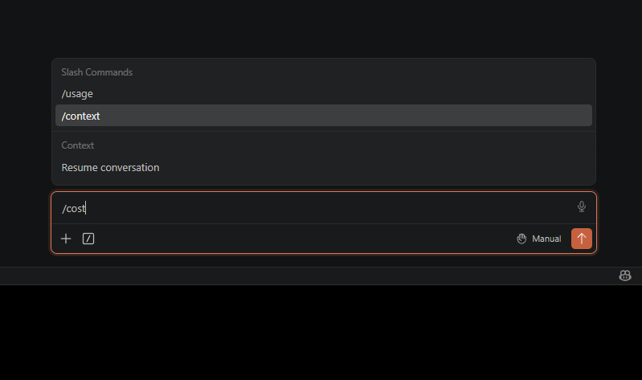Select the highlighted /context command
This screenshot has height=380, width=642.
point(324,116)
